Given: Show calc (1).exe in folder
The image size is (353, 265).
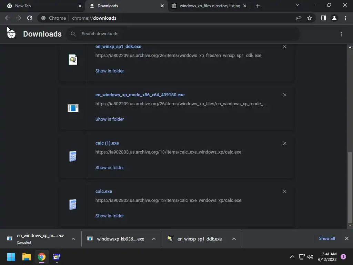Looking at the screenshot, I should tap(109, 167).
